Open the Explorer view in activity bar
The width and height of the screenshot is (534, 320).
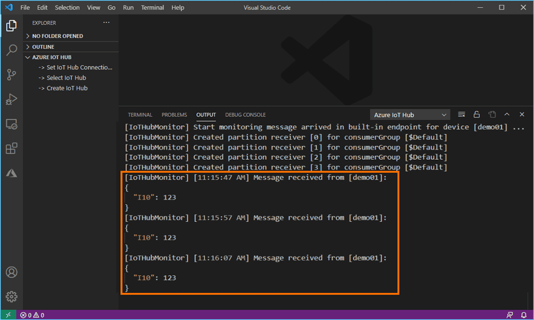pyautogui.click(x=11, y=25)
